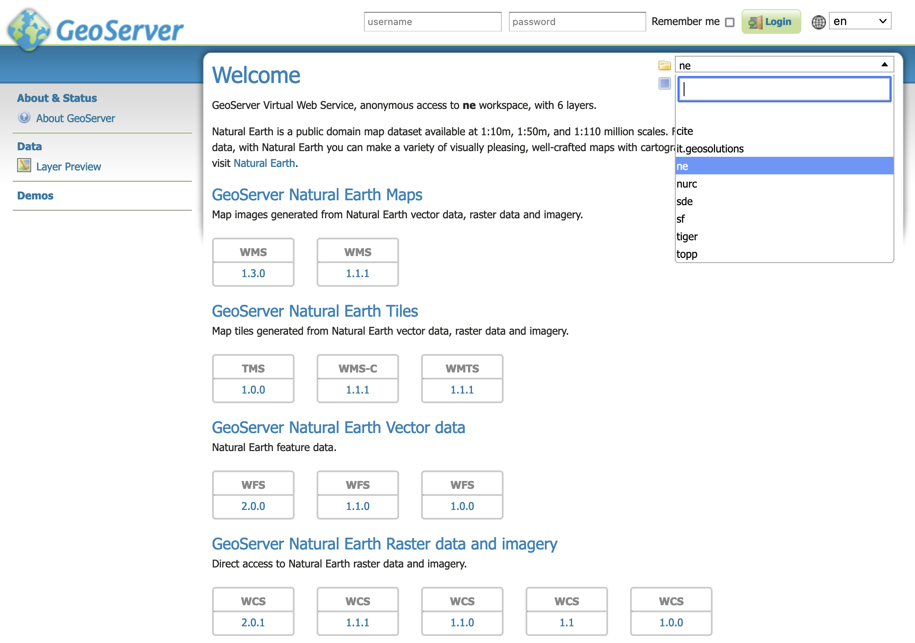Click the language globe icon
Screen dimensions: 915x643
point(818,22)
